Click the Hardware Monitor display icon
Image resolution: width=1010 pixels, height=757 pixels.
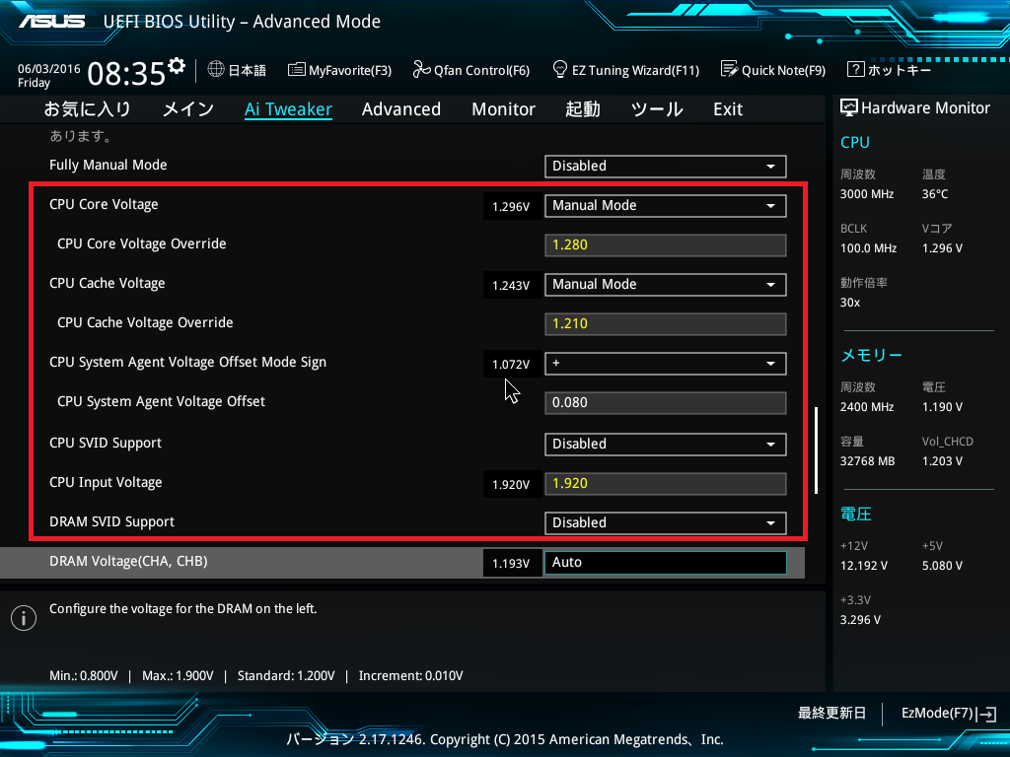point(849,108)
